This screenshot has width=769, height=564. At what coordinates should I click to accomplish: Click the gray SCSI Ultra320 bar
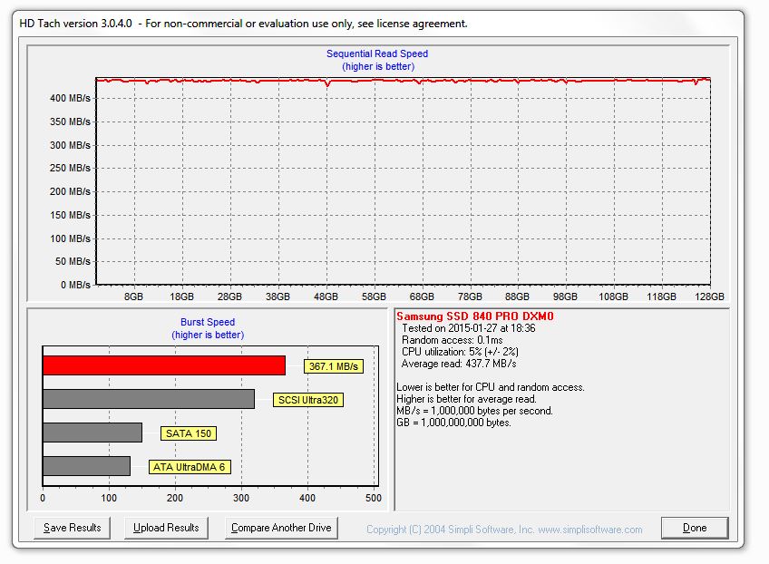pyautogui.click(x=148, y=399)
